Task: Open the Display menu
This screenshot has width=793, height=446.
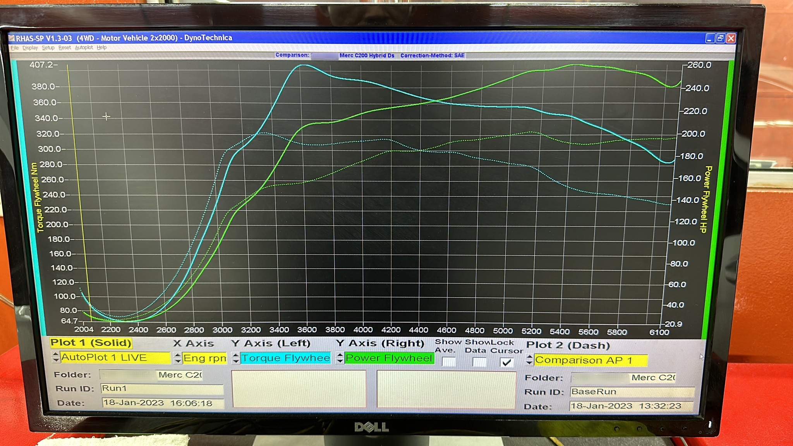Action: point(30,48)
